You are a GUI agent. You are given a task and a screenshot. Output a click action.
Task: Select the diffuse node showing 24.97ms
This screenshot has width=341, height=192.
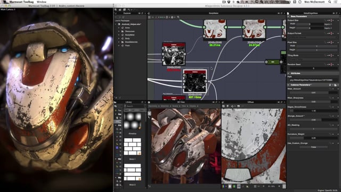click(x=254, y=29)
